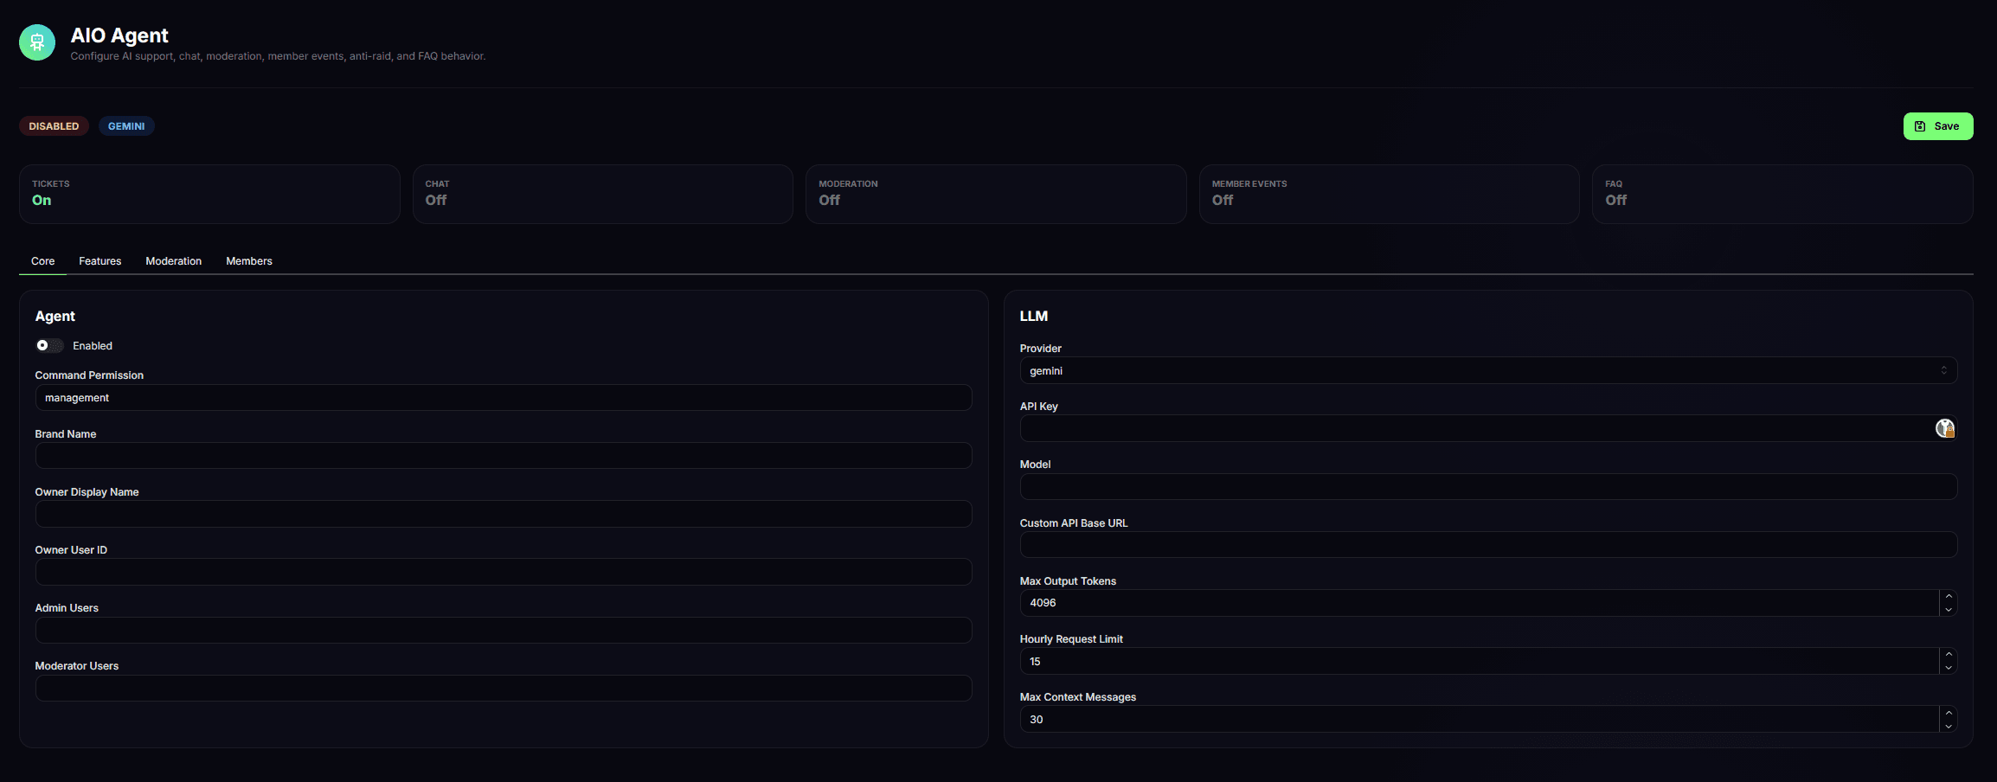Open the Members tab
1997x782 pixels.
pos(249,261)
